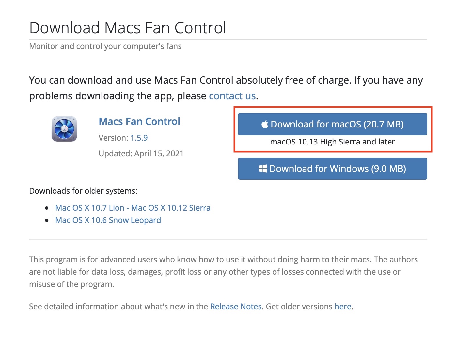455x338 pixels.
Task: Open Mac OS X 10.7 Lion – 10.12 Sierra download
Action: click(133, 208)
